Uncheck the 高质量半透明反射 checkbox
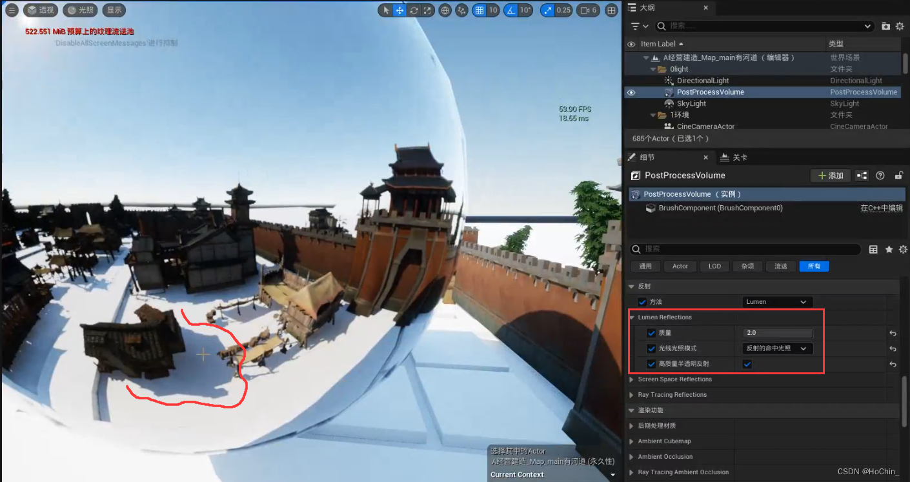The height and width of the screenshot is (482, 910). click(x=747, y=364)
